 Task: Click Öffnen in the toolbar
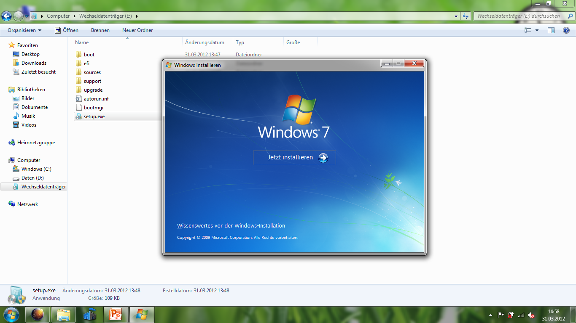point(67,30)
